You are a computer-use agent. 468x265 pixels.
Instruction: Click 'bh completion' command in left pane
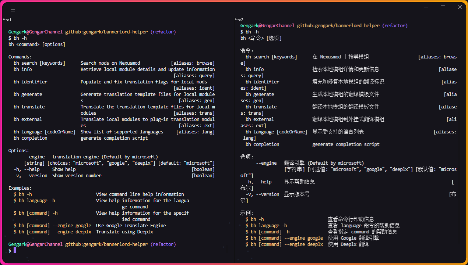(31, 138)
